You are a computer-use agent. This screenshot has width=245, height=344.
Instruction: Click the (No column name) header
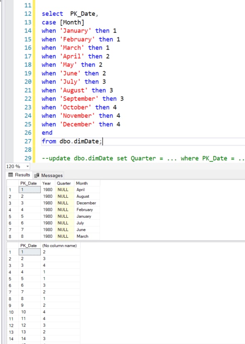(x=60, y=245)
